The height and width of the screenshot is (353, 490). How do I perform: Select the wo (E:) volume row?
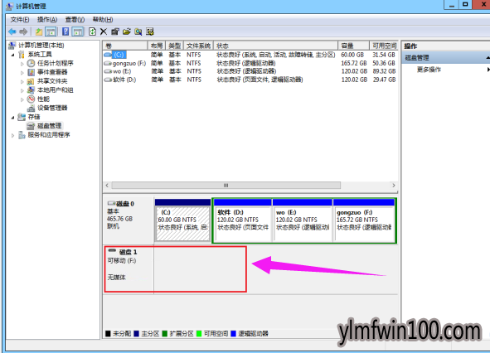click(250, 71)
